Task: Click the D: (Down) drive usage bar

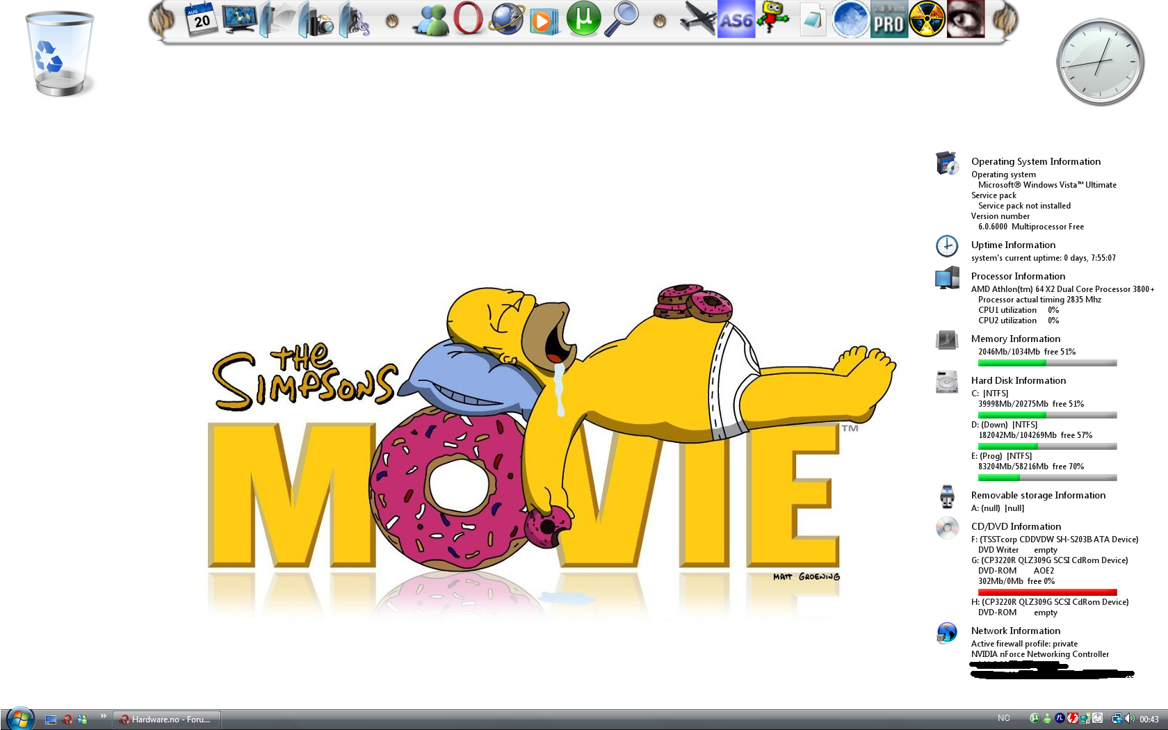Action: pos(1047,446)
